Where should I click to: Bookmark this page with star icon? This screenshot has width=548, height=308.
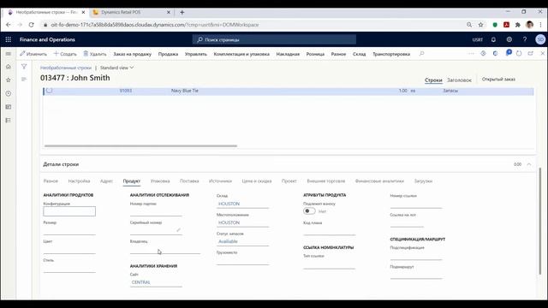pyautogui.click(x=481, y=25)
